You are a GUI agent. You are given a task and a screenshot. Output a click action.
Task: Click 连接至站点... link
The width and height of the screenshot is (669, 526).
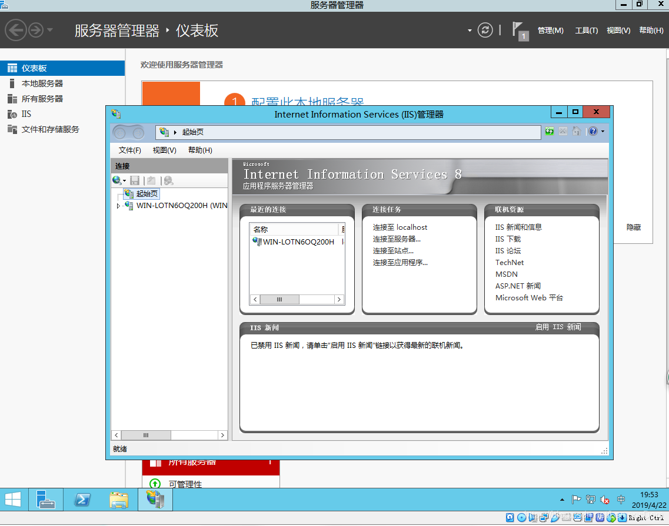coord(393,251)
